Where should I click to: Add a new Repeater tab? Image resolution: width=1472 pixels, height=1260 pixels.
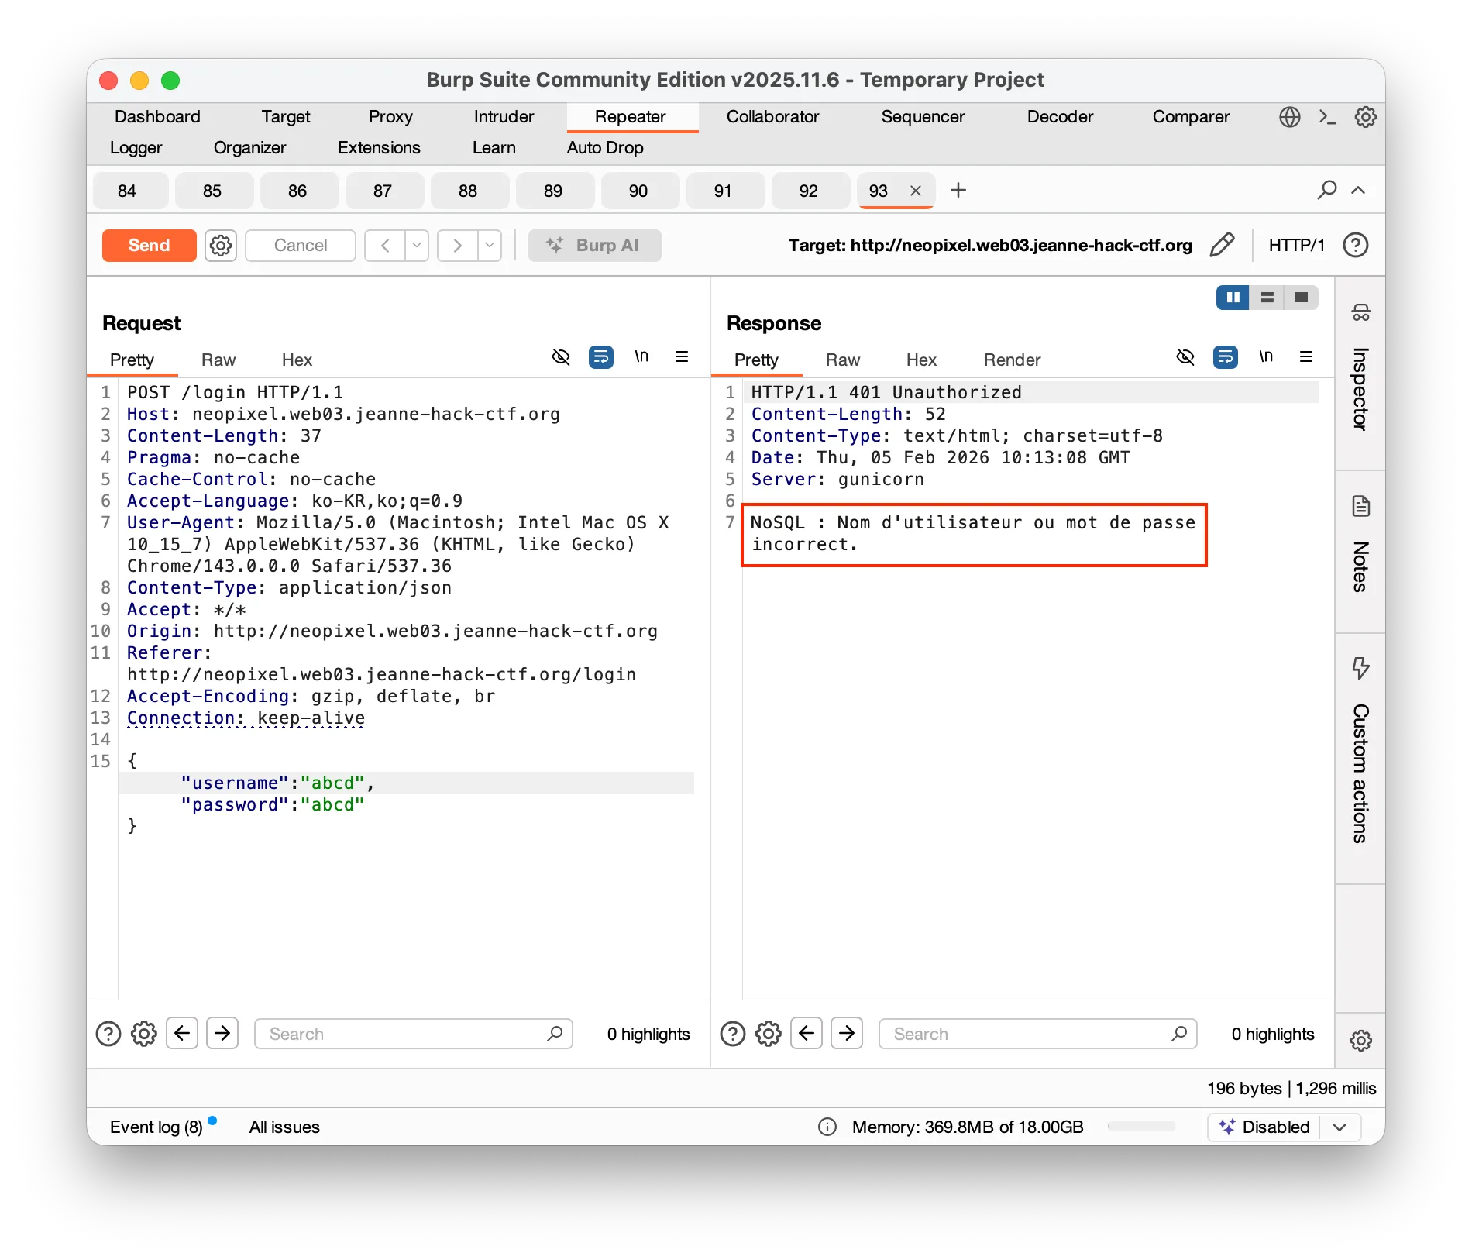tap(958, 190)
